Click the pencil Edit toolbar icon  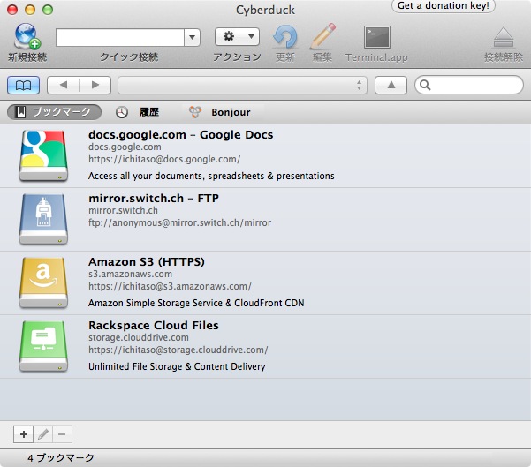(x=322, y=36)
